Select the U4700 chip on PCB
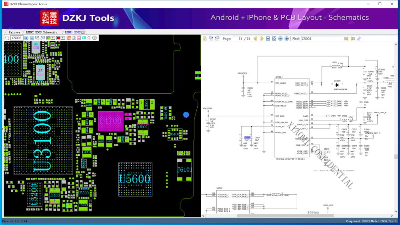The image size is (400, 225). pyautogui.click(x=110, y=121)
